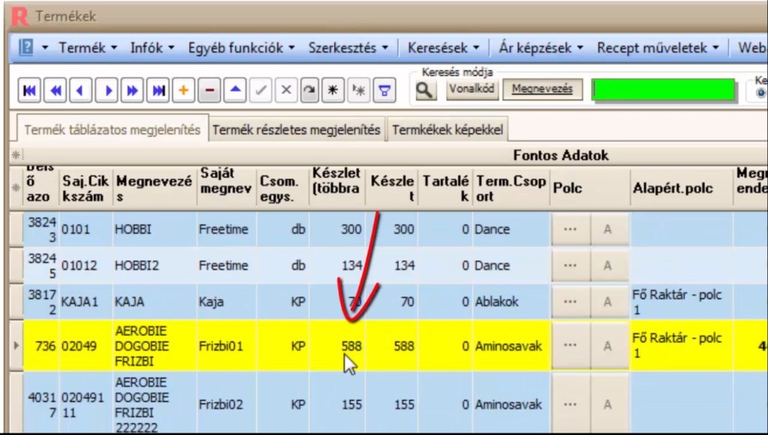The image size is (768, 435).
Task: Cancel changes with the X icon
Action: point(285,90)
